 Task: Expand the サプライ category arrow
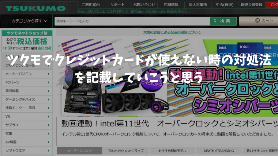(48, 125)
